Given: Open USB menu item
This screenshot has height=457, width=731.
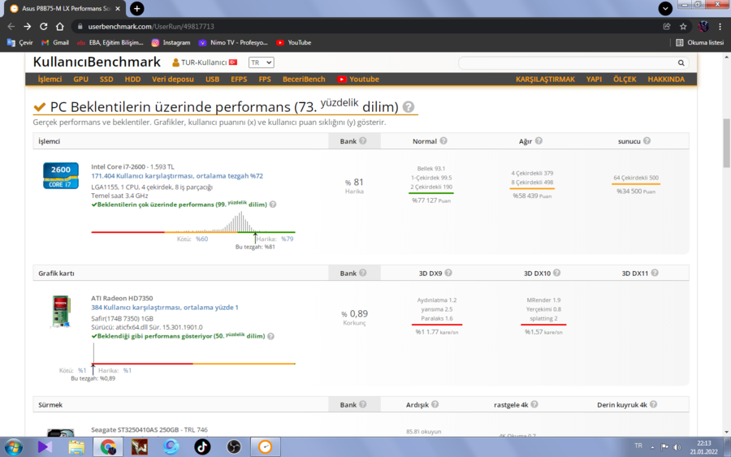Looking at the screenshot, I should click(x=212, y=80).
